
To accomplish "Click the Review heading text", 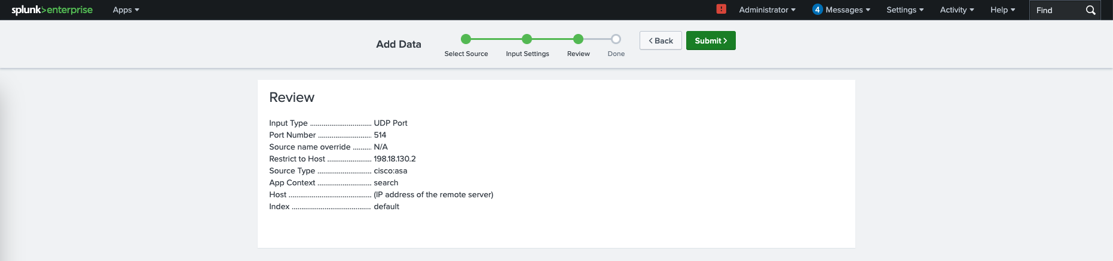I will (x=292, y=97).
